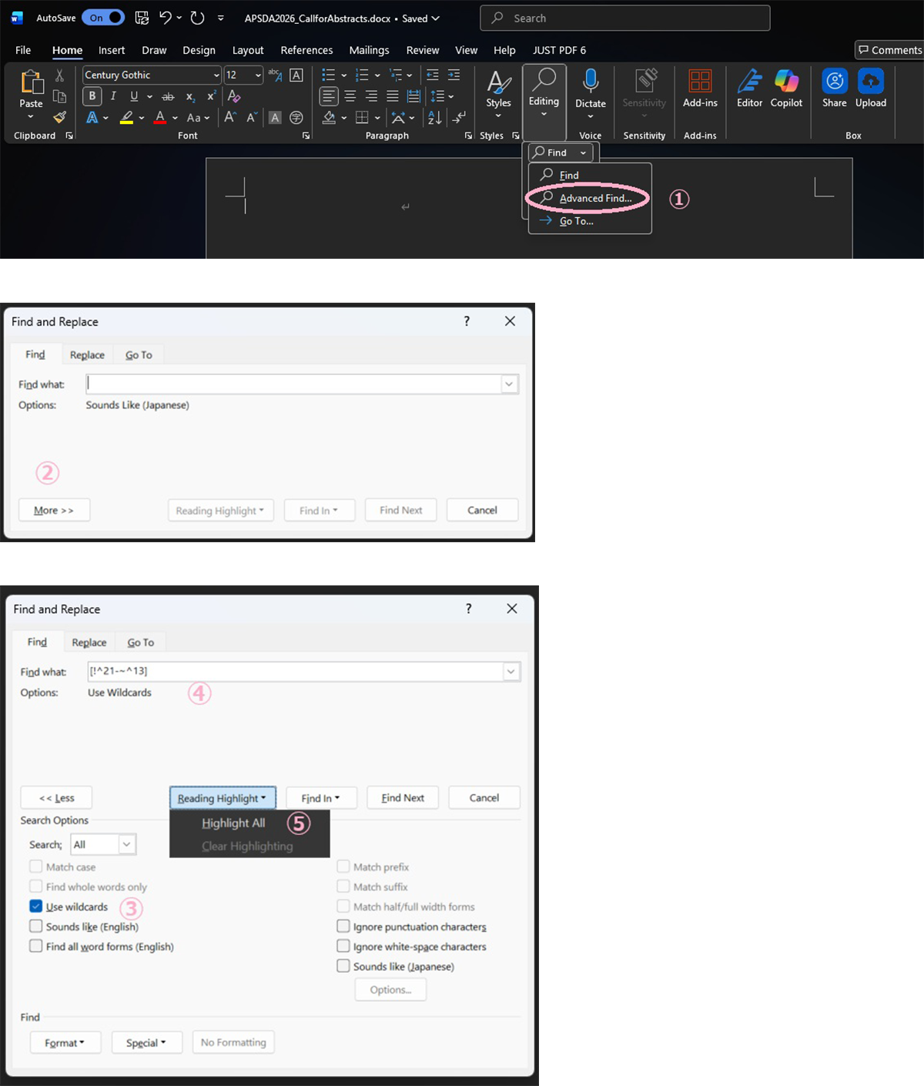Turn off the AutoSave toggle
The width and height of the screenshot is (924, 1086).
coord(103,18)
